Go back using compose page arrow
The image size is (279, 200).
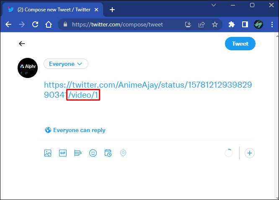pyautogui.click(x=22, y=44)
